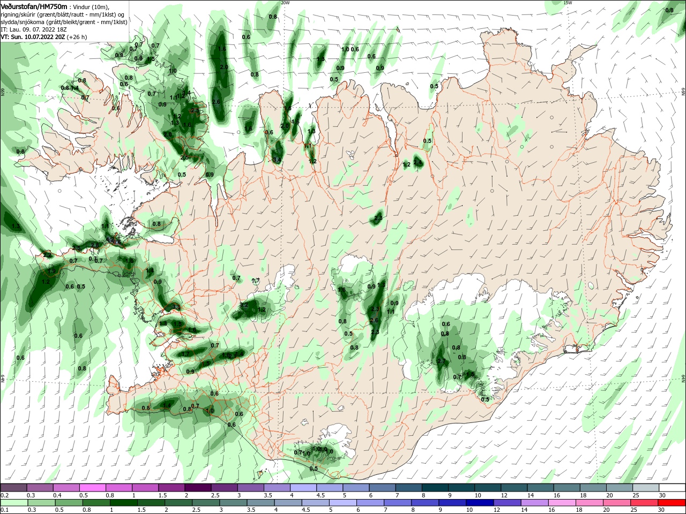Click the valid time 'VT: Sun. 10.07.2022 20Z'
The image size is (686, 514).
pyautogui.click(x=33, y=37)
